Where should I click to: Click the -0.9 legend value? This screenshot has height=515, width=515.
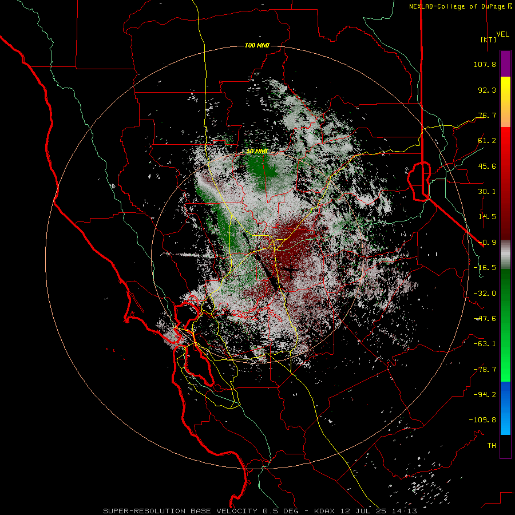pyautogui.click(x=487, y=242)
